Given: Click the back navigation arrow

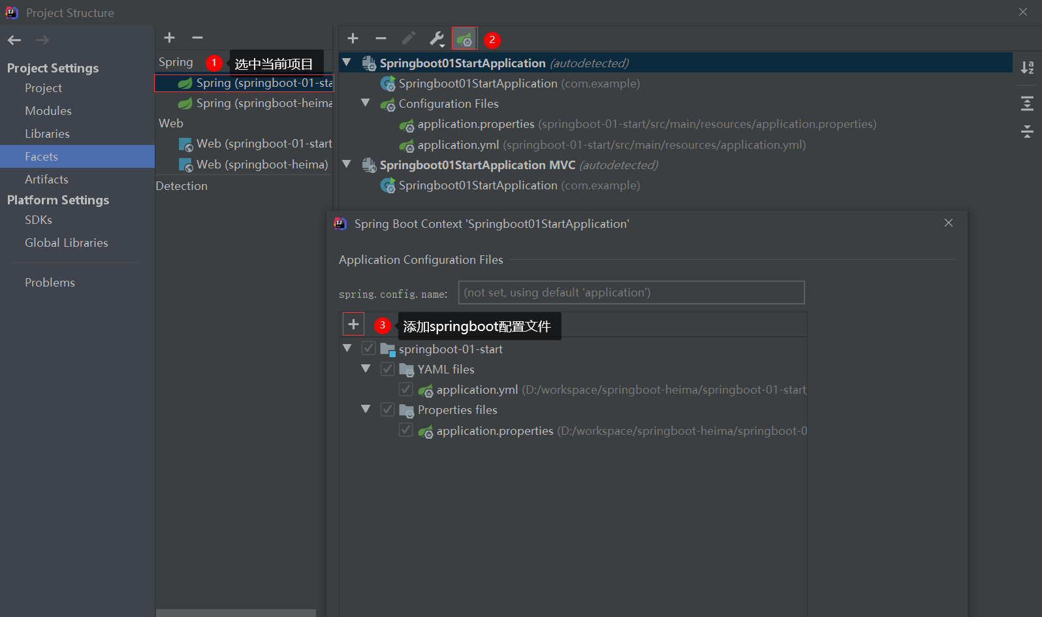Looking at the screenshot, I should point(14,40).
